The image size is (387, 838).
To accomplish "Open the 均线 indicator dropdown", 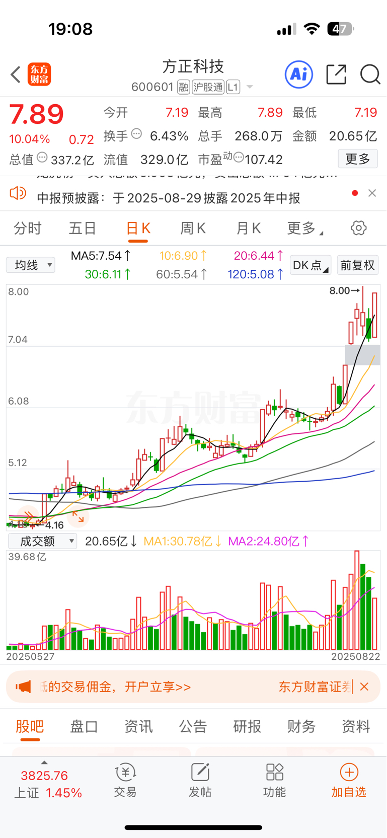I will (31, 265).
